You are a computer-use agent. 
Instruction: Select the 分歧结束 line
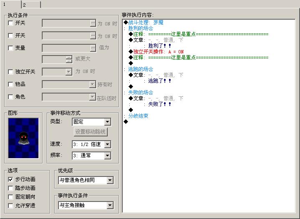click(x=136, y=116)
